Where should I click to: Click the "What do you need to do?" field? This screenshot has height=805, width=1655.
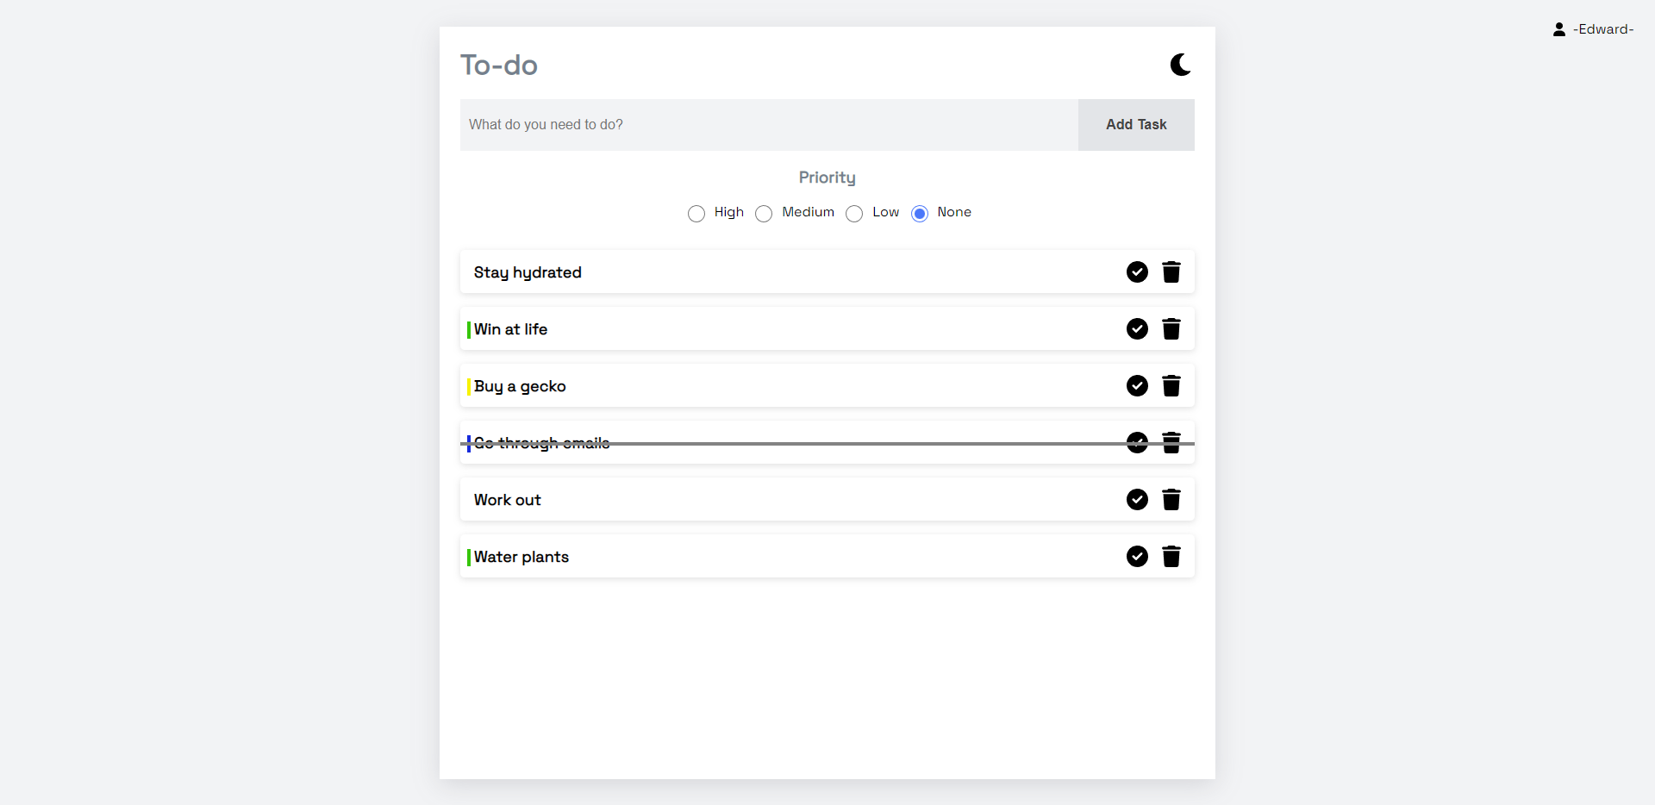click(769, 124)
